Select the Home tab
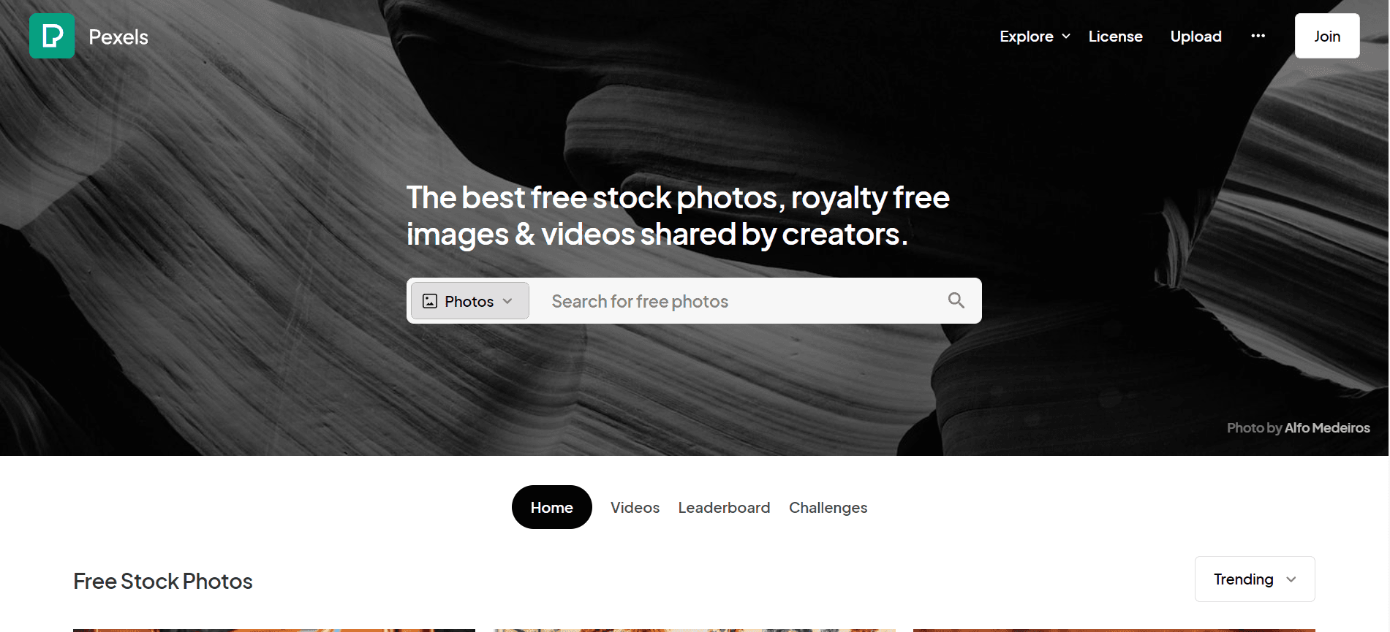 [x=552, y=507]
